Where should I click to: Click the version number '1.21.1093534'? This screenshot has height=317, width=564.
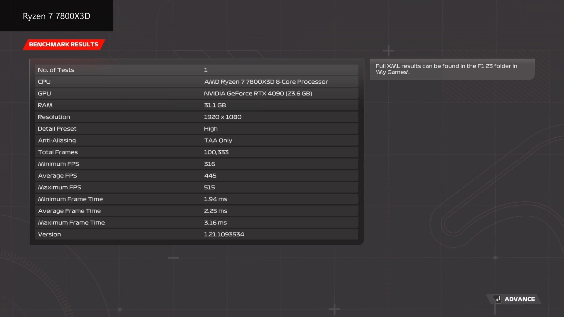click(224, 235)
